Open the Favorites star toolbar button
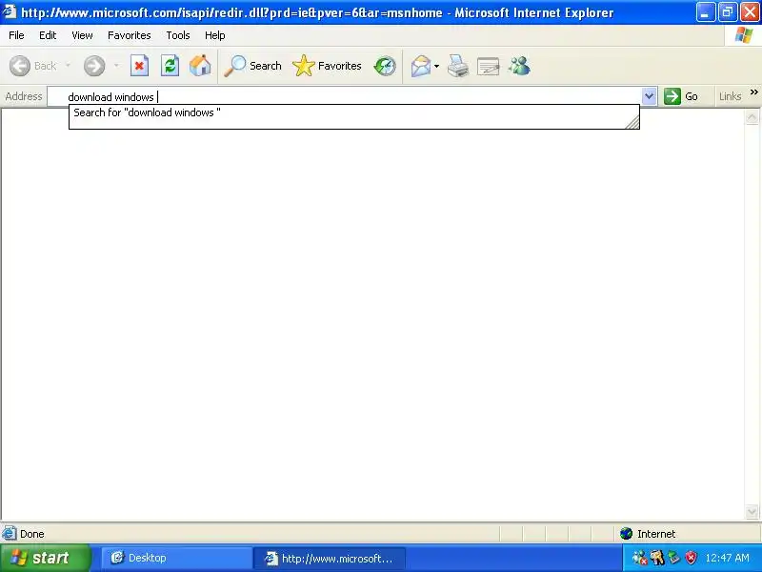 pyautogui.click(x=327, y=66)
